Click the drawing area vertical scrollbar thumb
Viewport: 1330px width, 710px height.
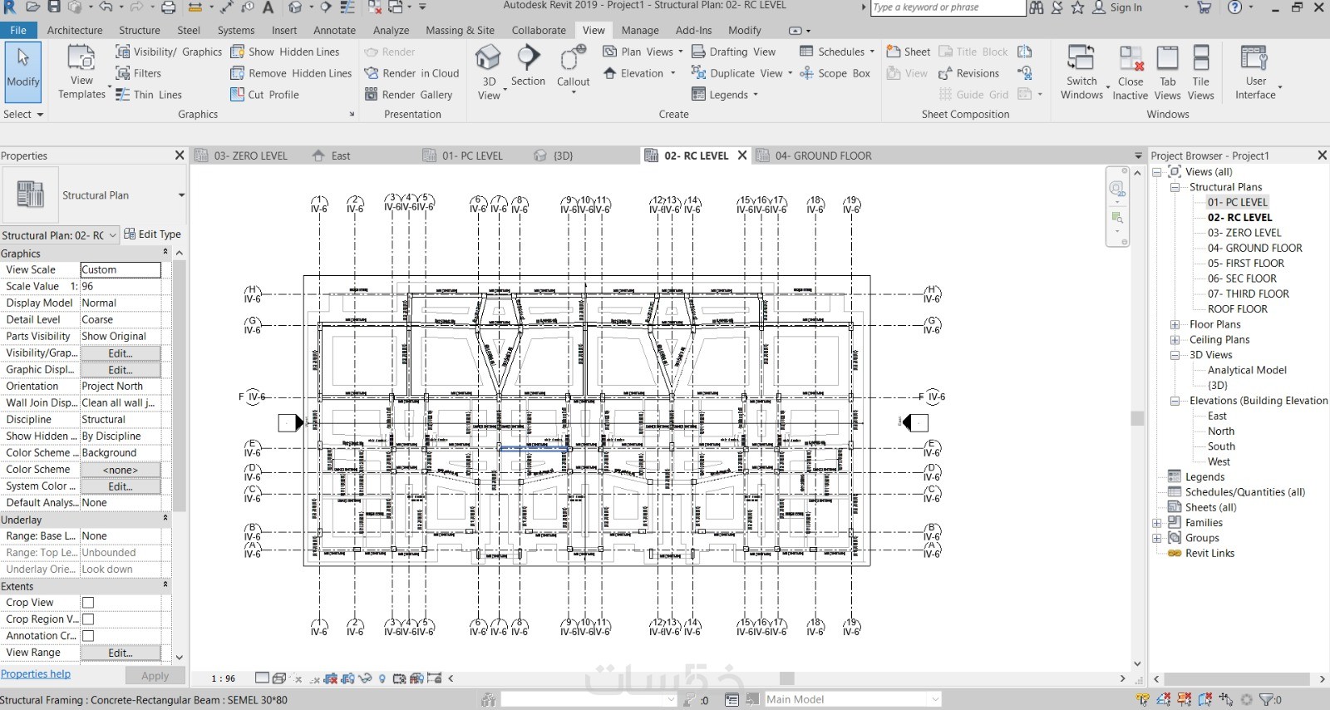[1137, 418]
